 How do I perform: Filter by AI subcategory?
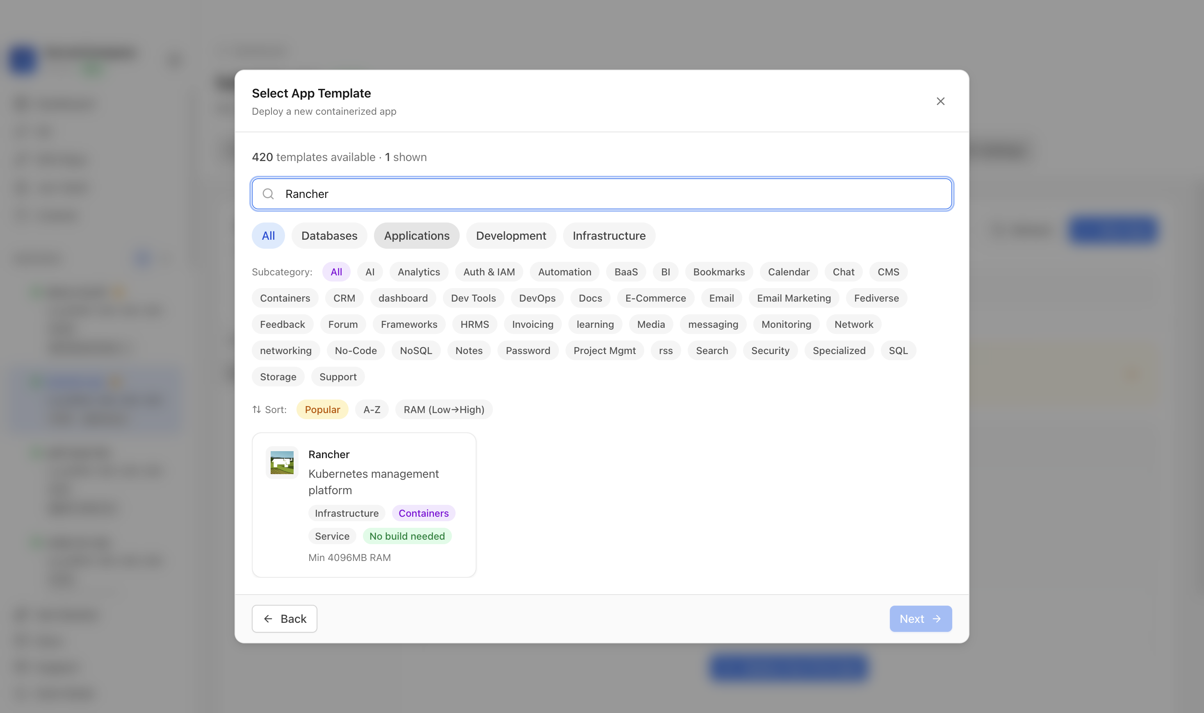(x=370, y=272)
